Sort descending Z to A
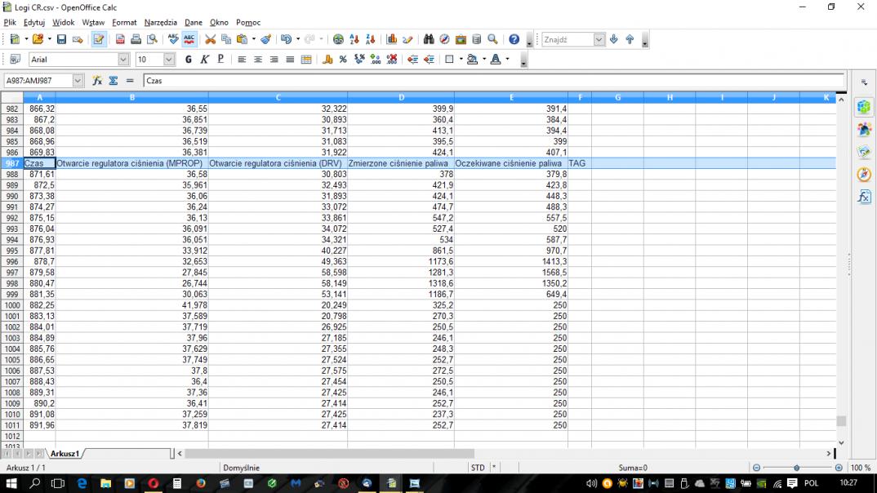 tap(370, 40)
